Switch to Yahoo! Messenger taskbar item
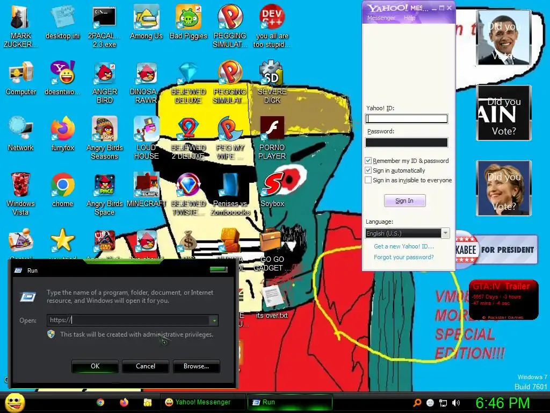The width and height of the screenshot is (550, 413). (202, 402)
